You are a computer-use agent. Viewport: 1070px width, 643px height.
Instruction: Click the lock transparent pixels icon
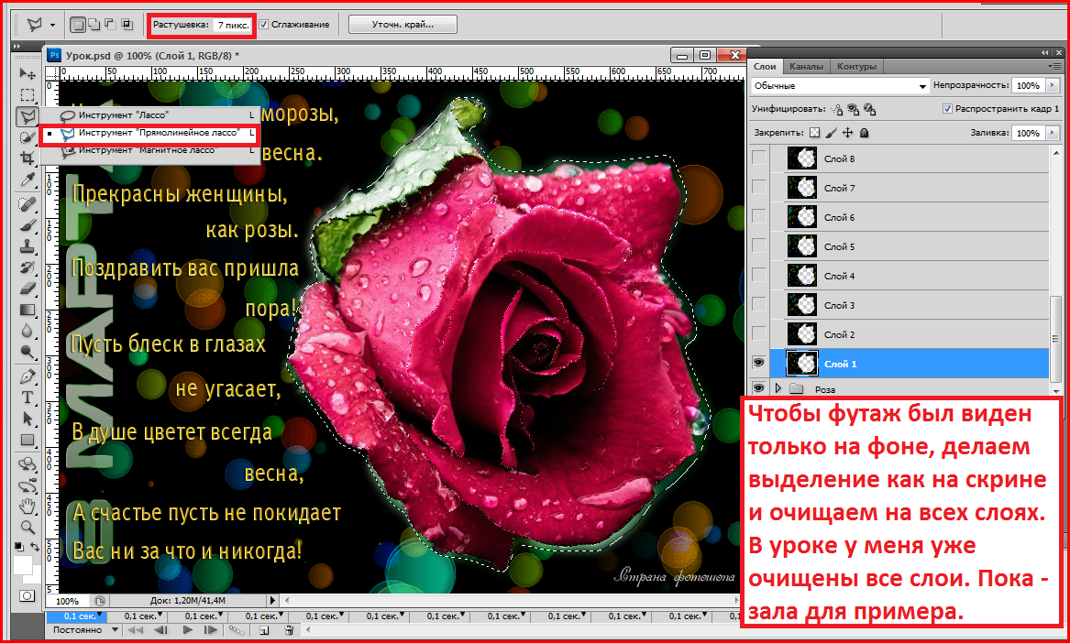814,133
